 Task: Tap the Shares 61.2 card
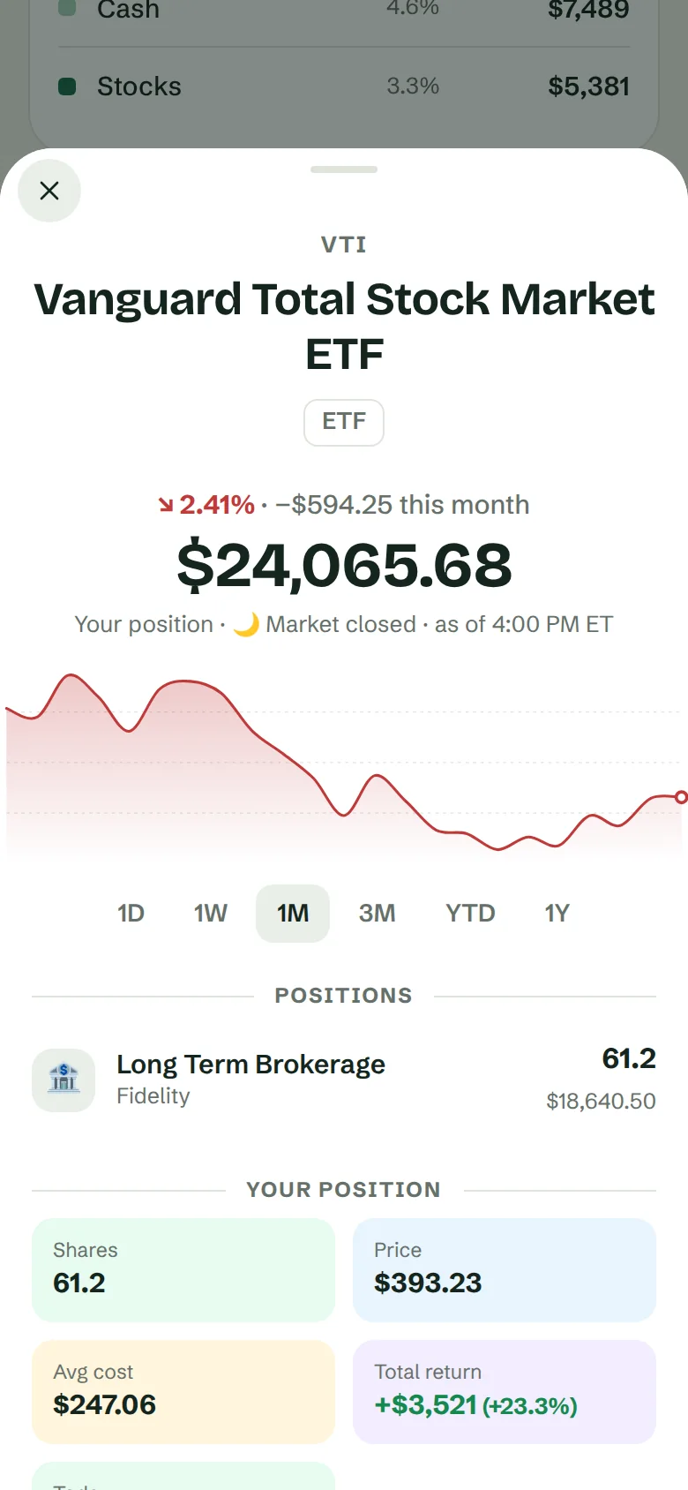pos(183,1269)
